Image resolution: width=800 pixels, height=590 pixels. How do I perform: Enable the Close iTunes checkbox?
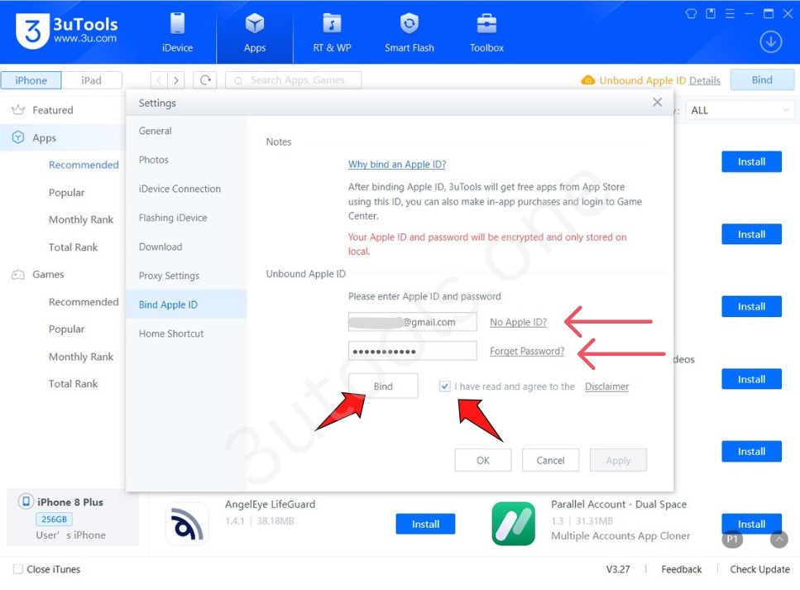[x=18, y=569]
